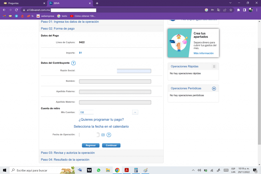Screen dimensions: 261x174
Task: Click the Regresar button
Action: click(x=90, y=145)
